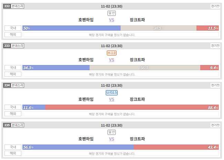Click the 해외 button in match 233

point(13,74)
